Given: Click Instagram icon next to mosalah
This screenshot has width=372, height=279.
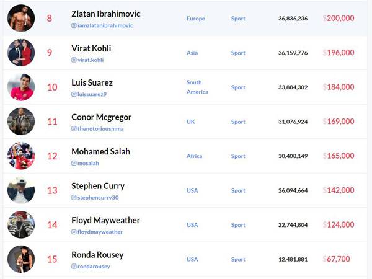Looking at the screenshot, I should [74, 164].
